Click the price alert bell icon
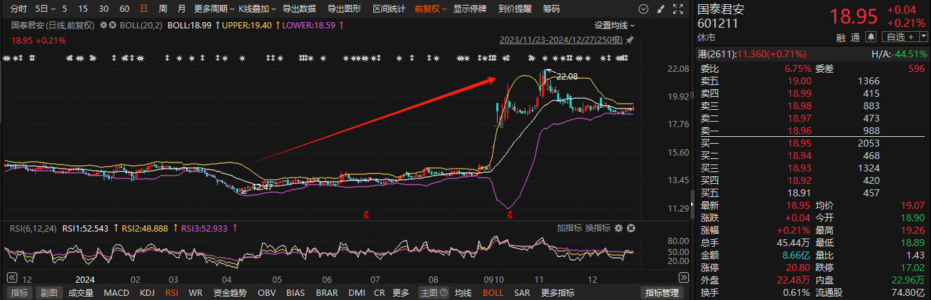Viewport: 931px width, 300px height. coord(871,37)
